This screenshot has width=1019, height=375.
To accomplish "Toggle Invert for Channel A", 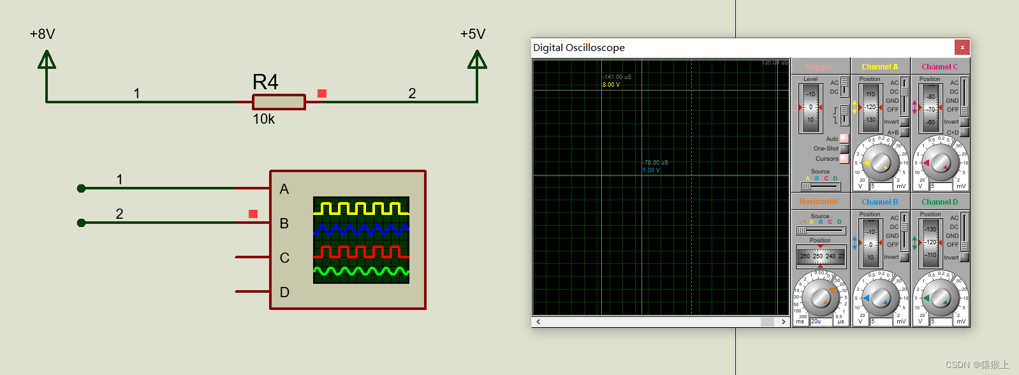I will point(904,122).
